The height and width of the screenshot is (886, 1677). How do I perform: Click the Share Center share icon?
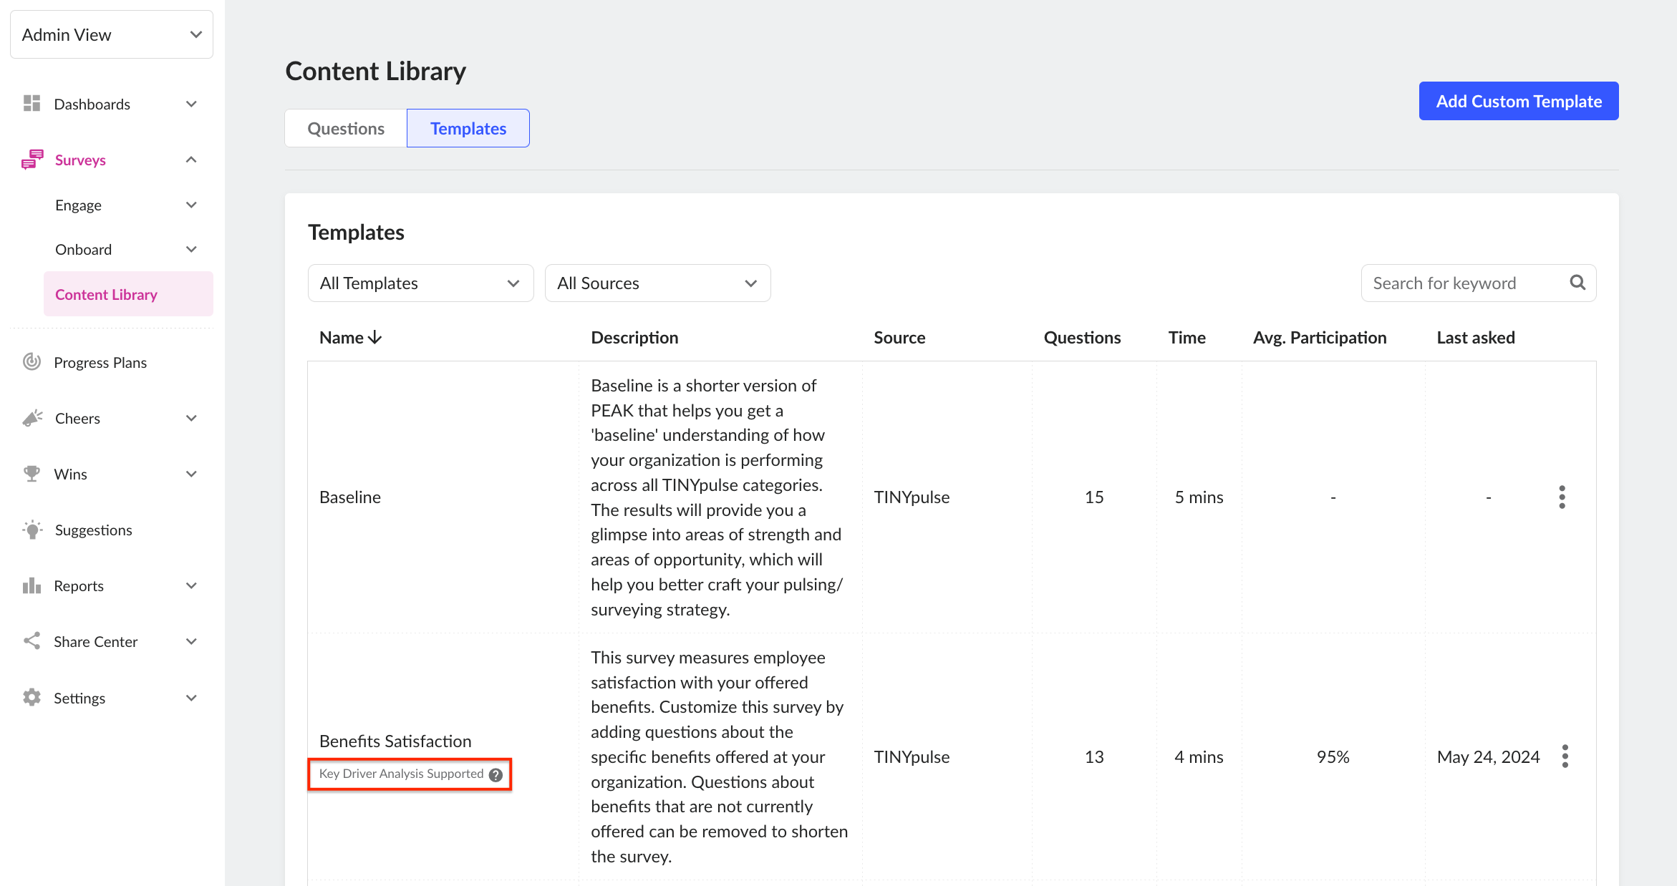32,641
